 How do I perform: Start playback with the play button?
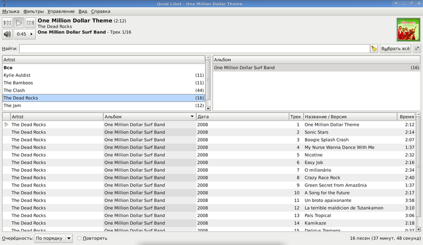19,23
